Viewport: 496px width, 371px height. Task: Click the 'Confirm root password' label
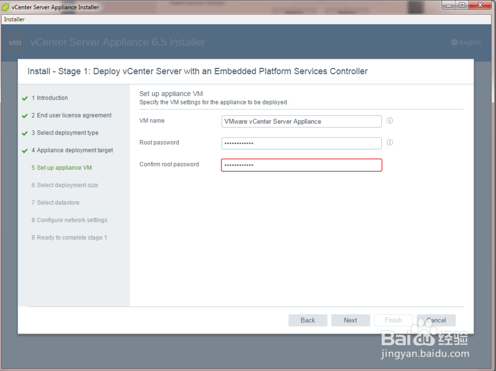point(169,164)
